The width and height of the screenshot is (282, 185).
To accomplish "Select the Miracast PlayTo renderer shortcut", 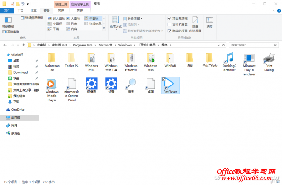I will click(x=249, y=64).
